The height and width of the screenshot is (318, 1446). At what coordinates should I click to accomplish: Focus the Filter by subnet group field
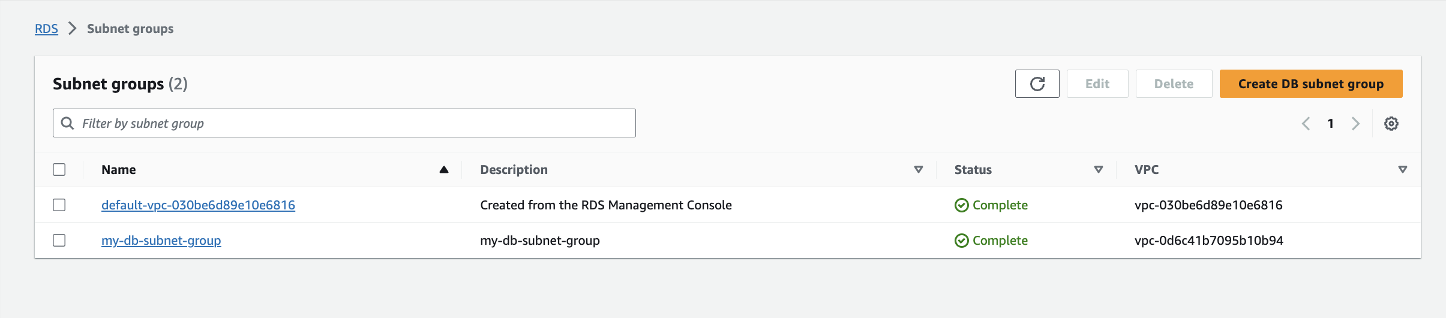tap(354, 123)
